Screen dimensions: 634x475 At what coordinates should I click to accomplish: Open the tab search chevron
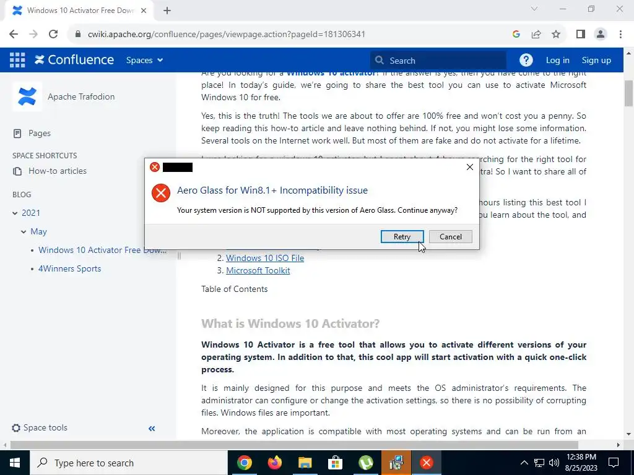point(534,9)
